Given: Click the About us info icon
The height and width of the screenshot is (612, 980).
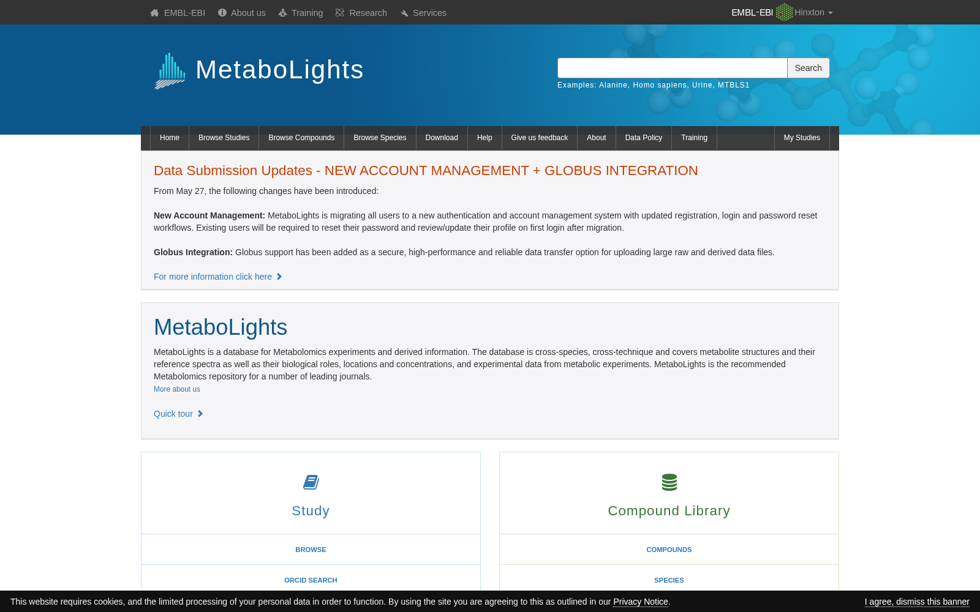Looking at the screenshot, I should click(222, 13).
